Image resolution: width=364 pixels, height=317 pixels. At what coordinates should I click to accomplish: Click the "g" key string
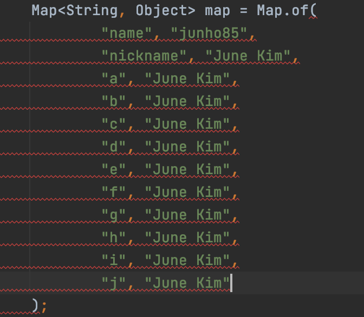[x=114, y=215]
